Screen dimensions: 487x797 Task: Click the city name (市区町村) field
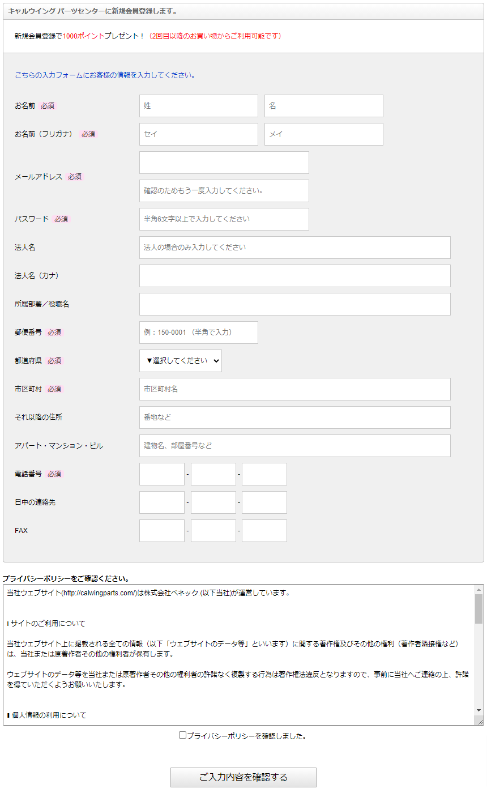click(x=295, y=389)
